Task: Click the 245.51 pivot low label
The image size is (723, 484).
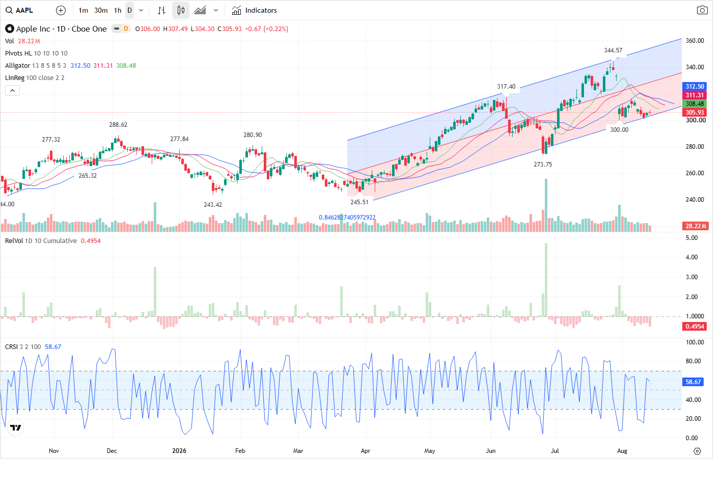Action: coord(359,202)
